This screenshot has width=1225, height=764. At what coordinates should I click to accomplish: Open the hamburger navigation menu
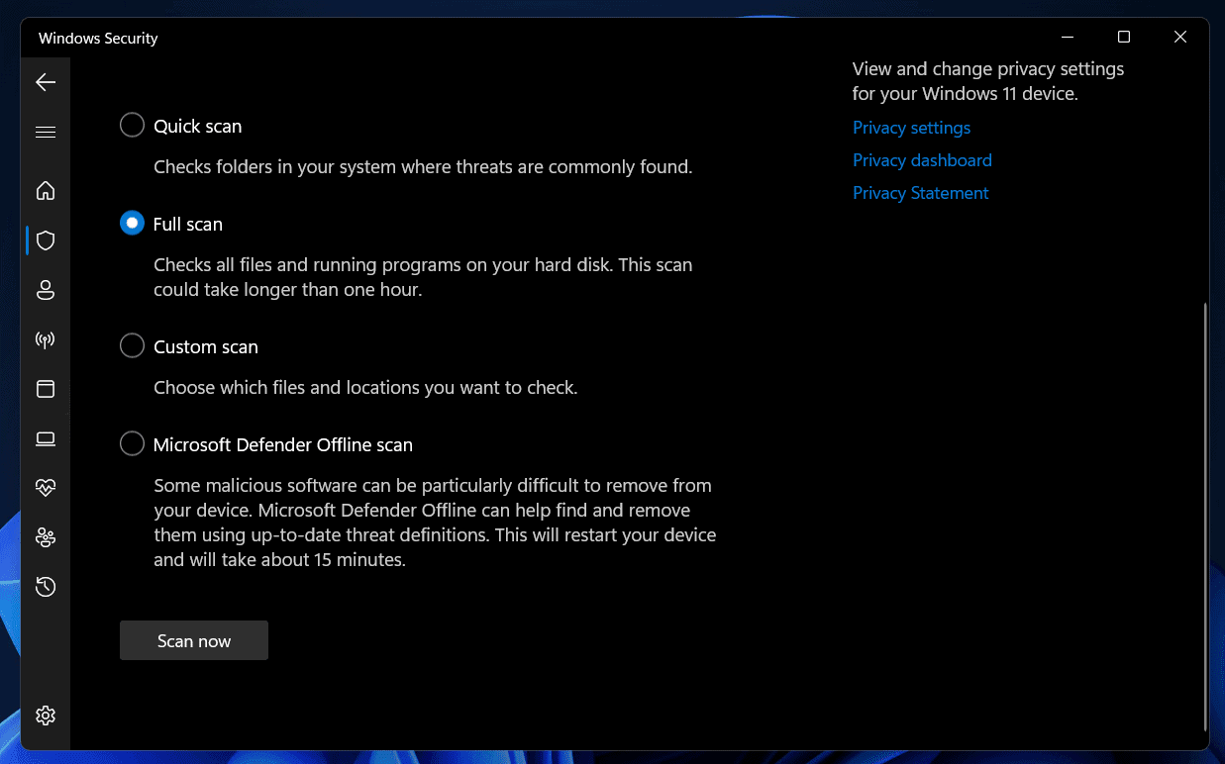point(46,132)
